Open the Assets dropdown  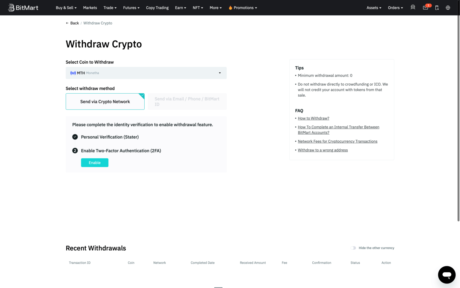pyautogui.click(x=374, y=8)
